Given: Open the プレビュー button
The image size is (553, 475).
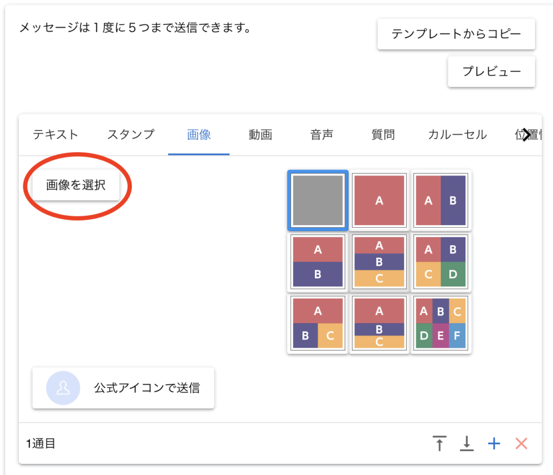Looking at the screenshot, I should click(x=491, y=71).
